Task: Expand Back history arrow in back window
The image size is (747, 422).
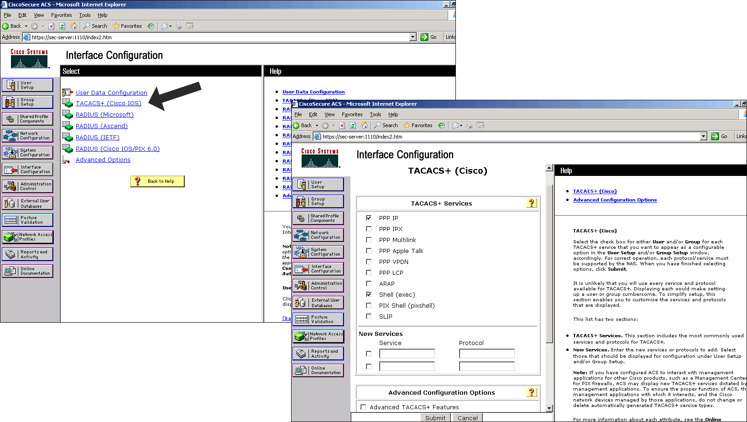Action: tap(26, 26)
